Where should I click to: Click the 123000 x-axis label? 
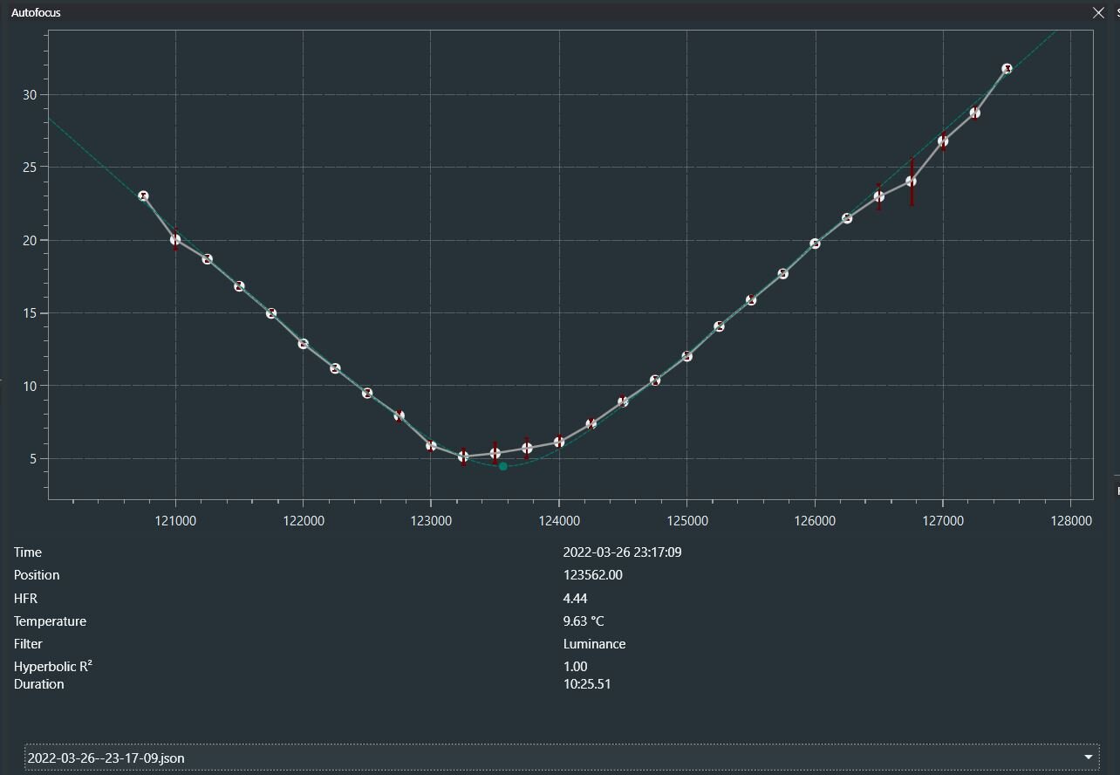coord(431,521)
